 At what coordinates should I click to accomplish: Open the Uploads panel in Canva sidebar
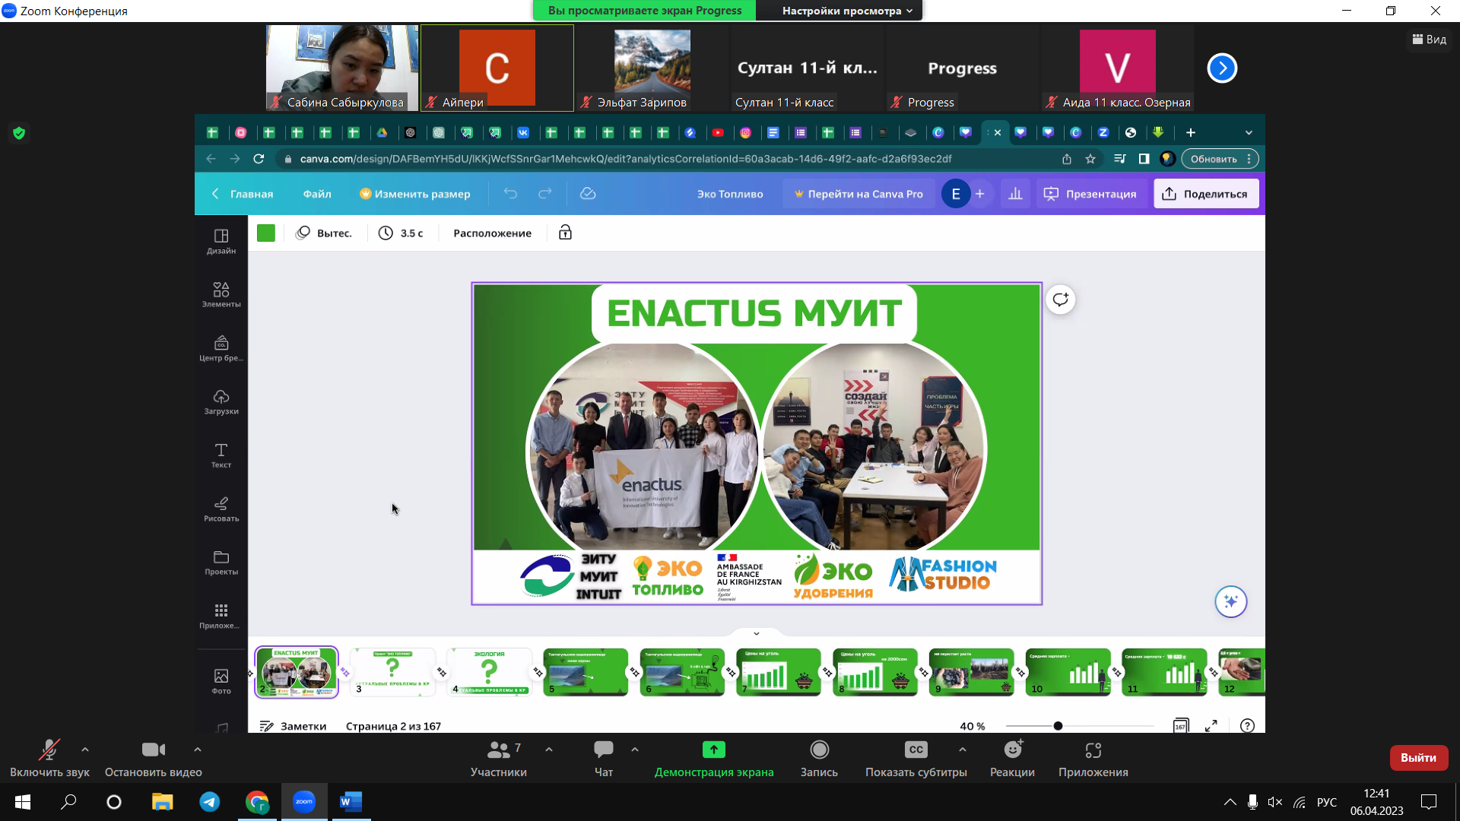coord(221,401)
